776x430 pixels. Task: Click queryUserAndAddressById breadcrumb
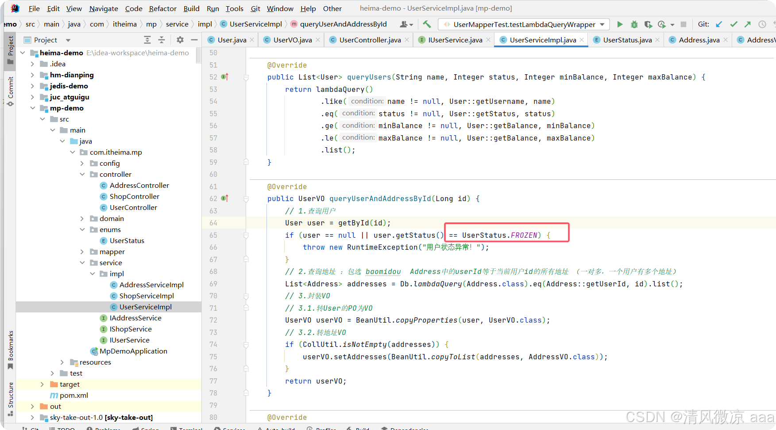(338, 24)
